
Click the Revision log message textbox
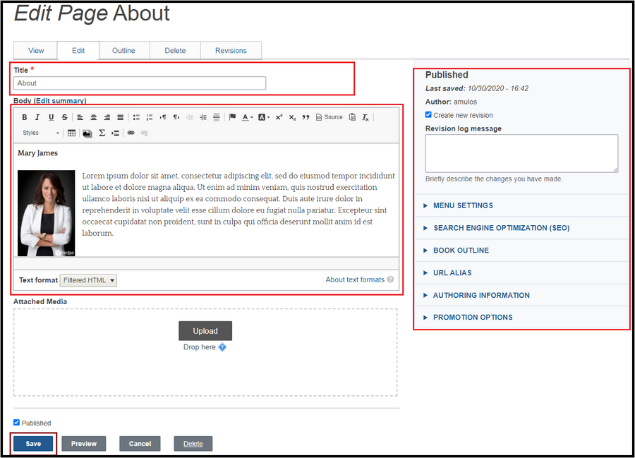521,153
